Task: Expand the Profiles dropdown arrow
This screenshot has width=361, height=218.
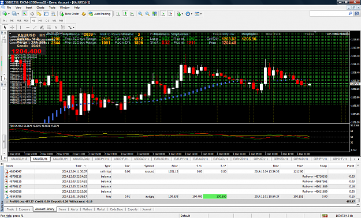Action: click(x=18, y=14)
